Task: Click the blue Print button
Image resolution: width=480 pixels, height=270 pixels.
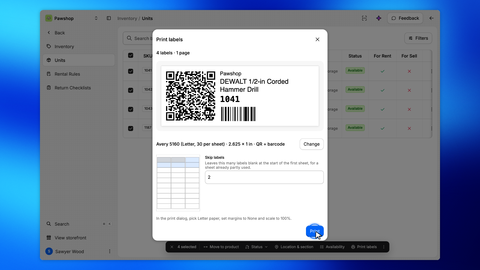Action: [x=314, y=231]
